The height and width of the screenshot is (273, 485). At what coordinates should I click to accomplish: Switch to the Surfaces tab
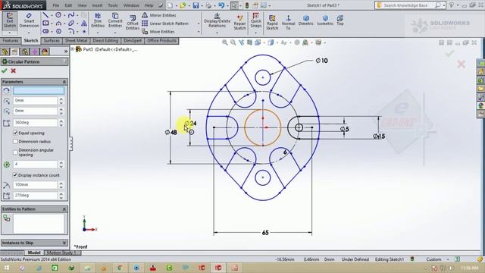[52, 40]
